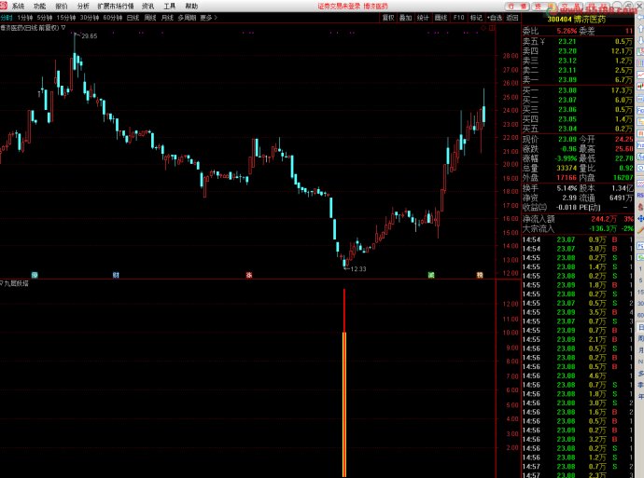Screen dimensions: 644x478
Task: Select the 1分钟 period tab
Action: (25, 18)
